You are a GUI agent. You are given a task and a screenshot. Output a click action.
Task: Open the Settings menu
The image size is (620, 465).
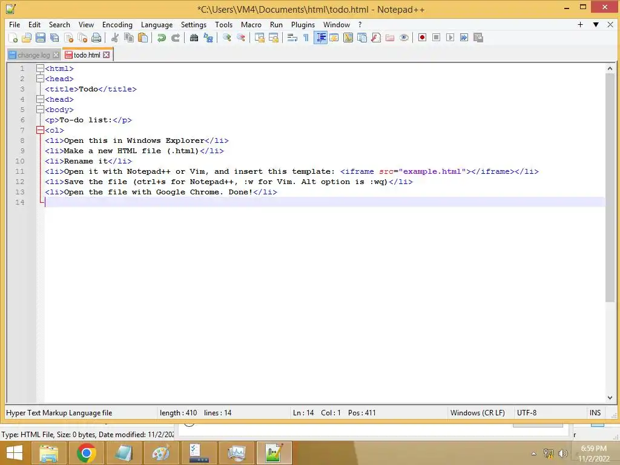(193, 24)
